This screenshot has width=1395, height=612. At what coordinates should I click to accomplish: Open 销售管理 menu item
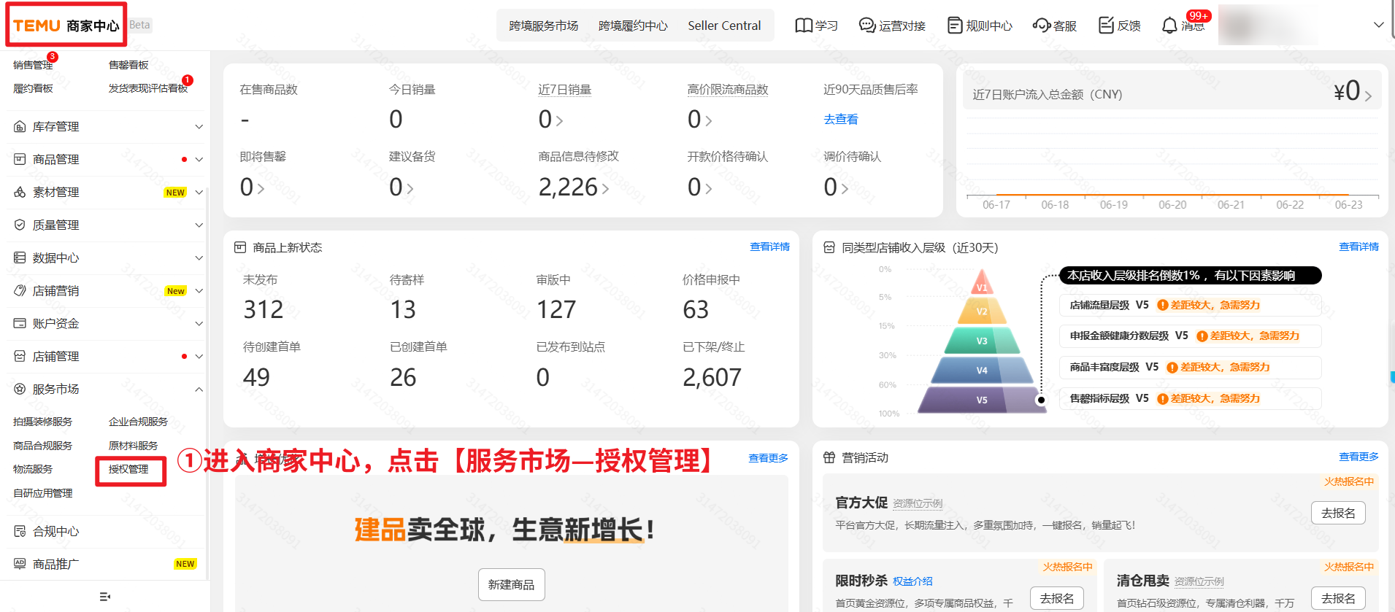[x=33, y=65]
